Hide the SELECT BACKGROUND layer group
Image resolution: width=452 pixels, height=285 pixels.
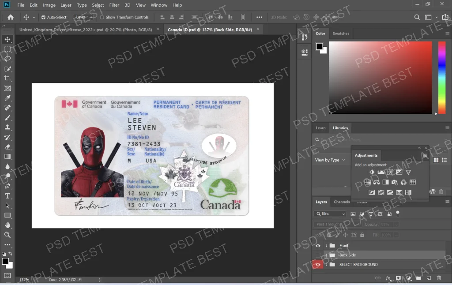point(318,265)
